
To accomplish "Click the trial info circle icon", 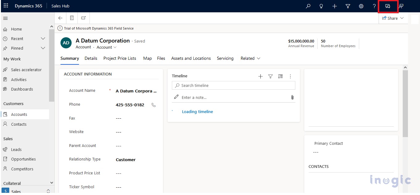I will pos(60,28).
